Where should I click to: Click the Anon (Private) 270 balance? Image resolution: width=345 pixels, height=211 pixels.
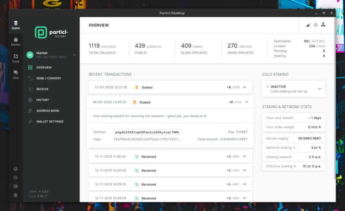pos(240,46)
